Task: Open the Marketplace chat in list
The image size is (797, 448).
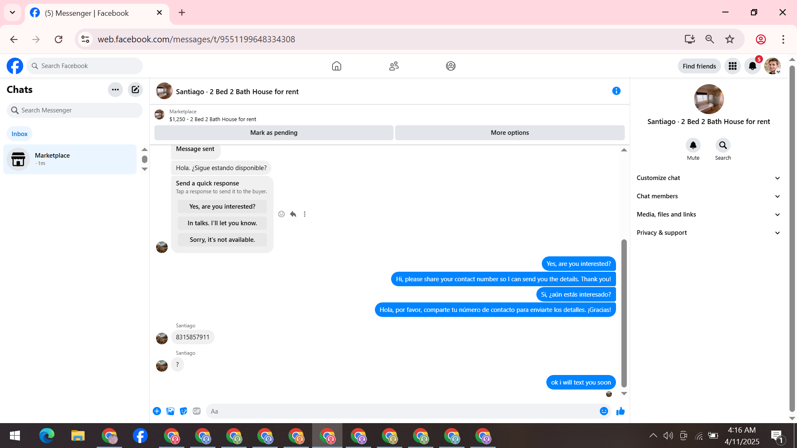Action: click(70, 159)
